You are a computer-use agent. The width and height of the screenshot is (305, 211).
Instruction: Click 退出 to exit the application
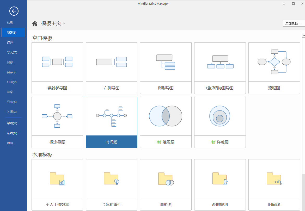click(x=9, y=143)
